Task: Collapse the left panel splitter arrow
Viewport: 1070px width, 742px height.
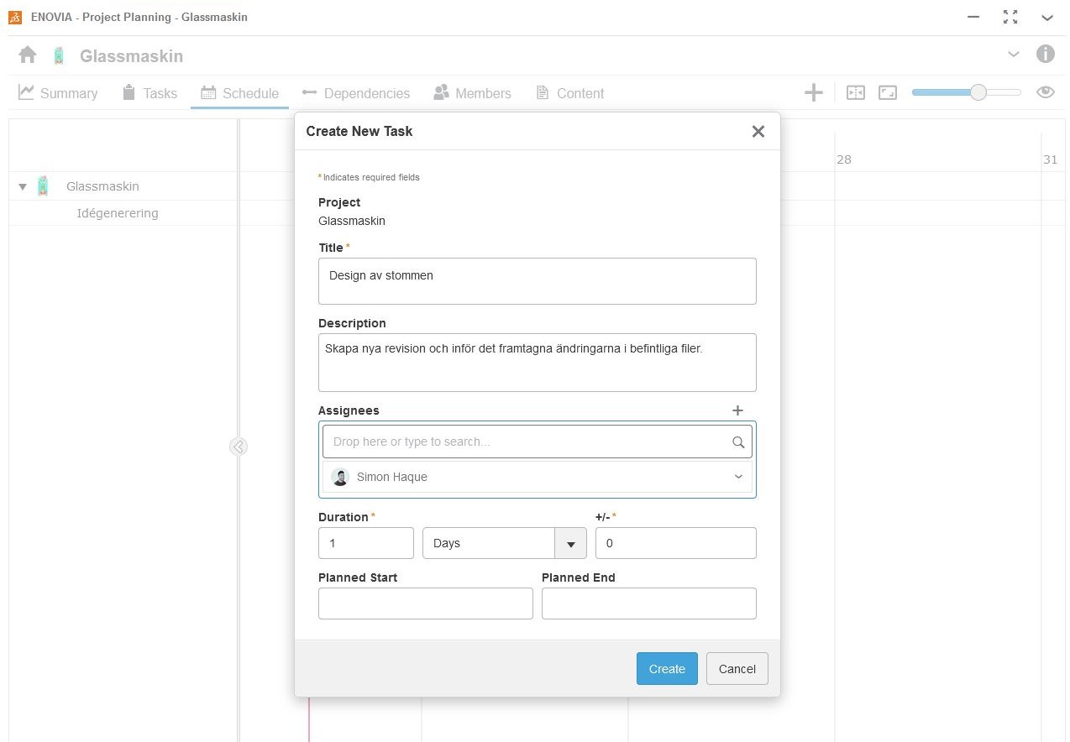Action: pyautogui.click(x=239, y=447)
